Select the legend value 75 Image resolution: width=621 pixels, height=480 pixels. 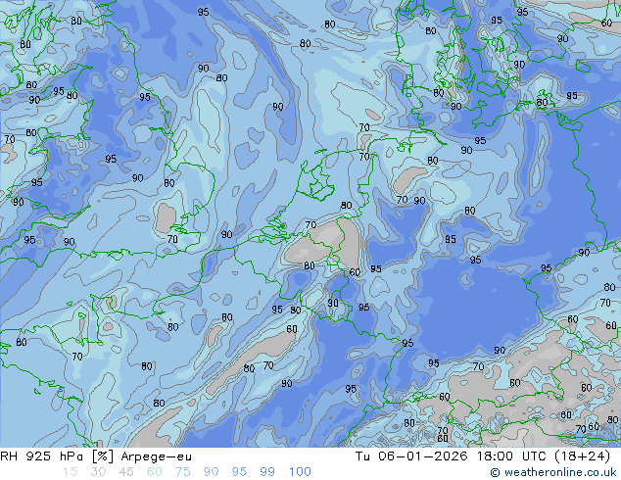pyautogui.click(x=182, y=472)
